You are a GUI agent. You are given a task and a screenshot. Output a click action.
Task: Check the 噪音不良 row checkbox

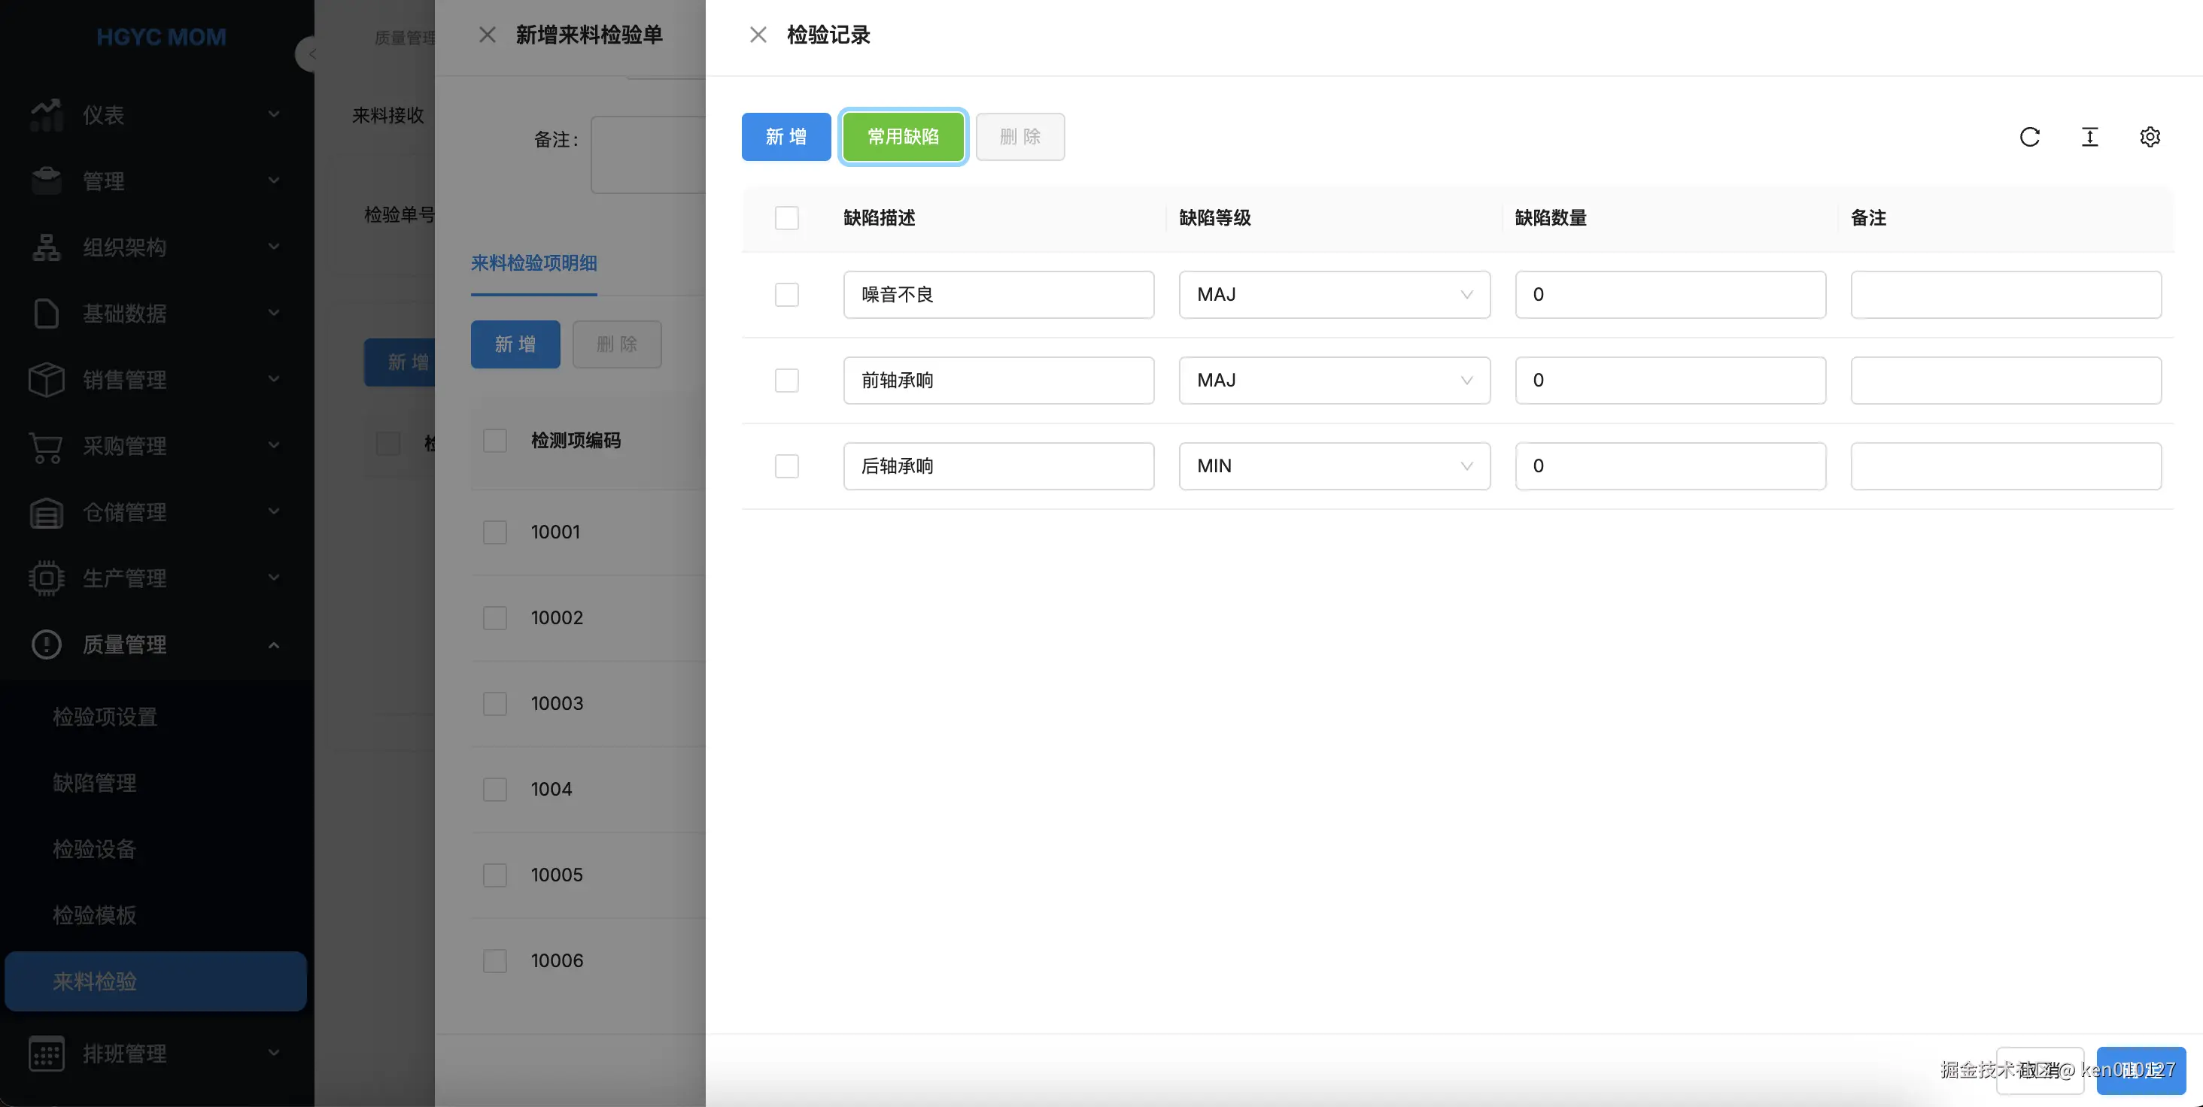[786, 295]
